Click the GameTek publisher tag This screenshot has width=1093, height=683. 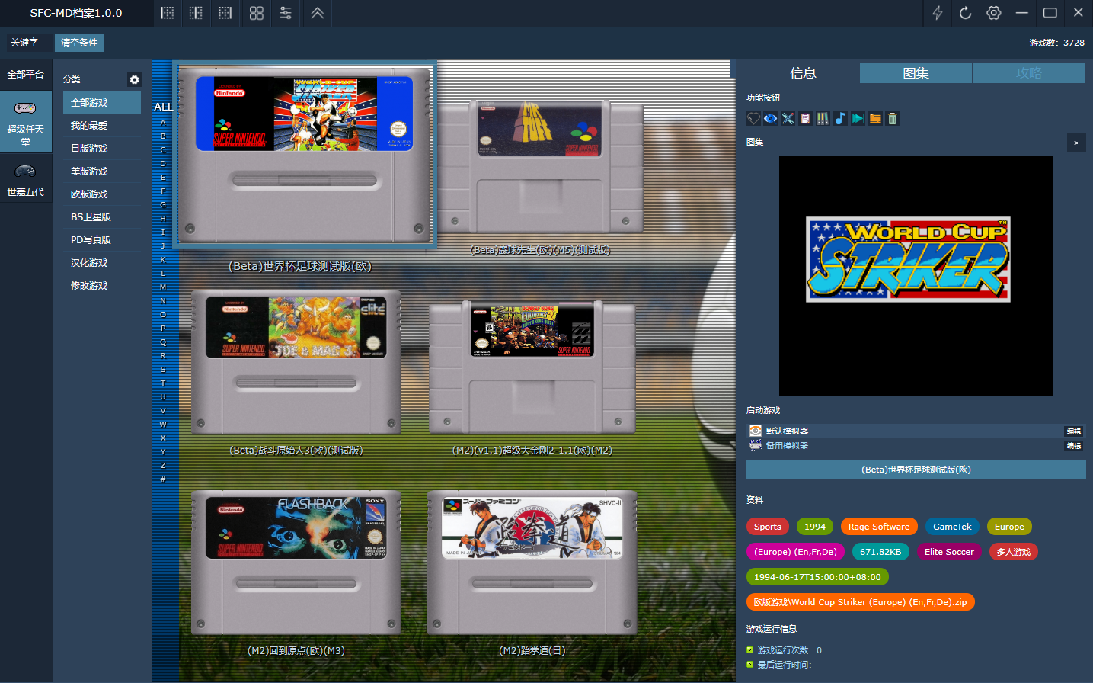tap(952, 527)
